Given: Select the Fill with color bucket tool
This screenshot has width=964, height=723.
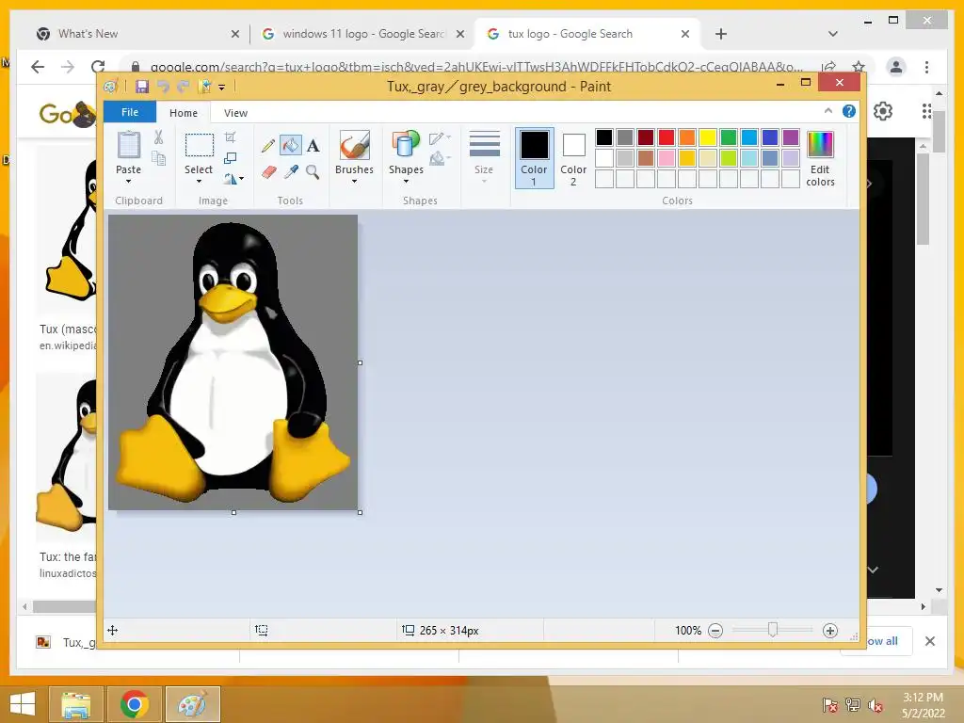Looking at the screenshot, I should 290,145.
